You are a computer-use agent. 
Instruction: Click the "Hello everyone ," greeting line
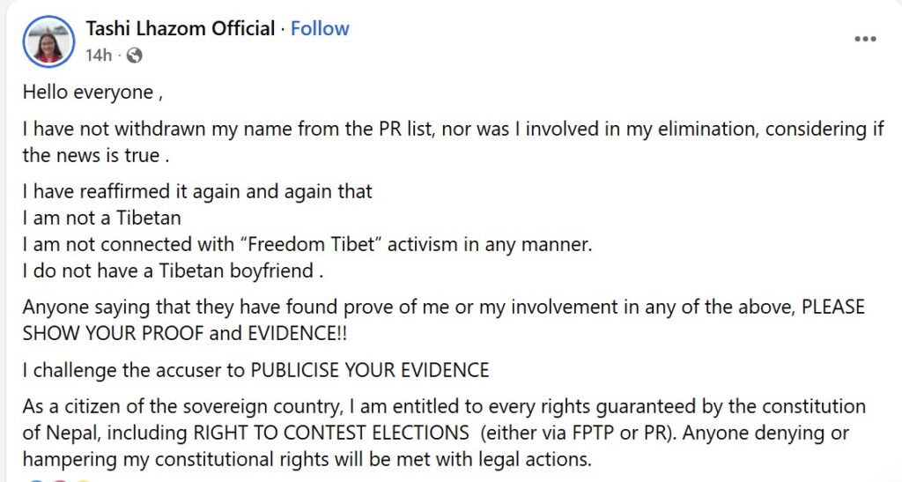pos(92,92)
